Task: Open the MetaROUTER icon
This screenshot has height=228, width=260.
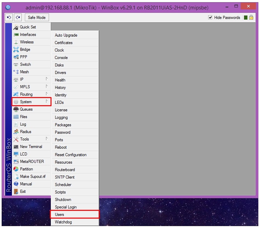Action: click(x=16, y=162)
